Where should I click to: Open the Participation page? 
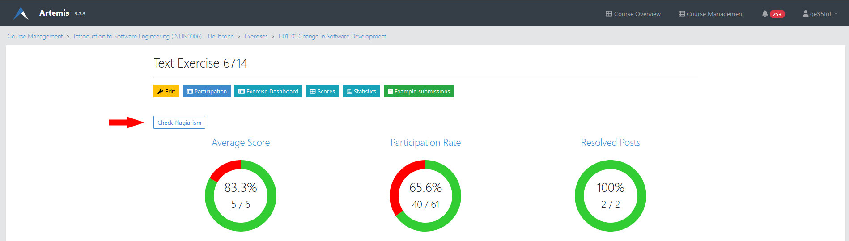point(207,91)
